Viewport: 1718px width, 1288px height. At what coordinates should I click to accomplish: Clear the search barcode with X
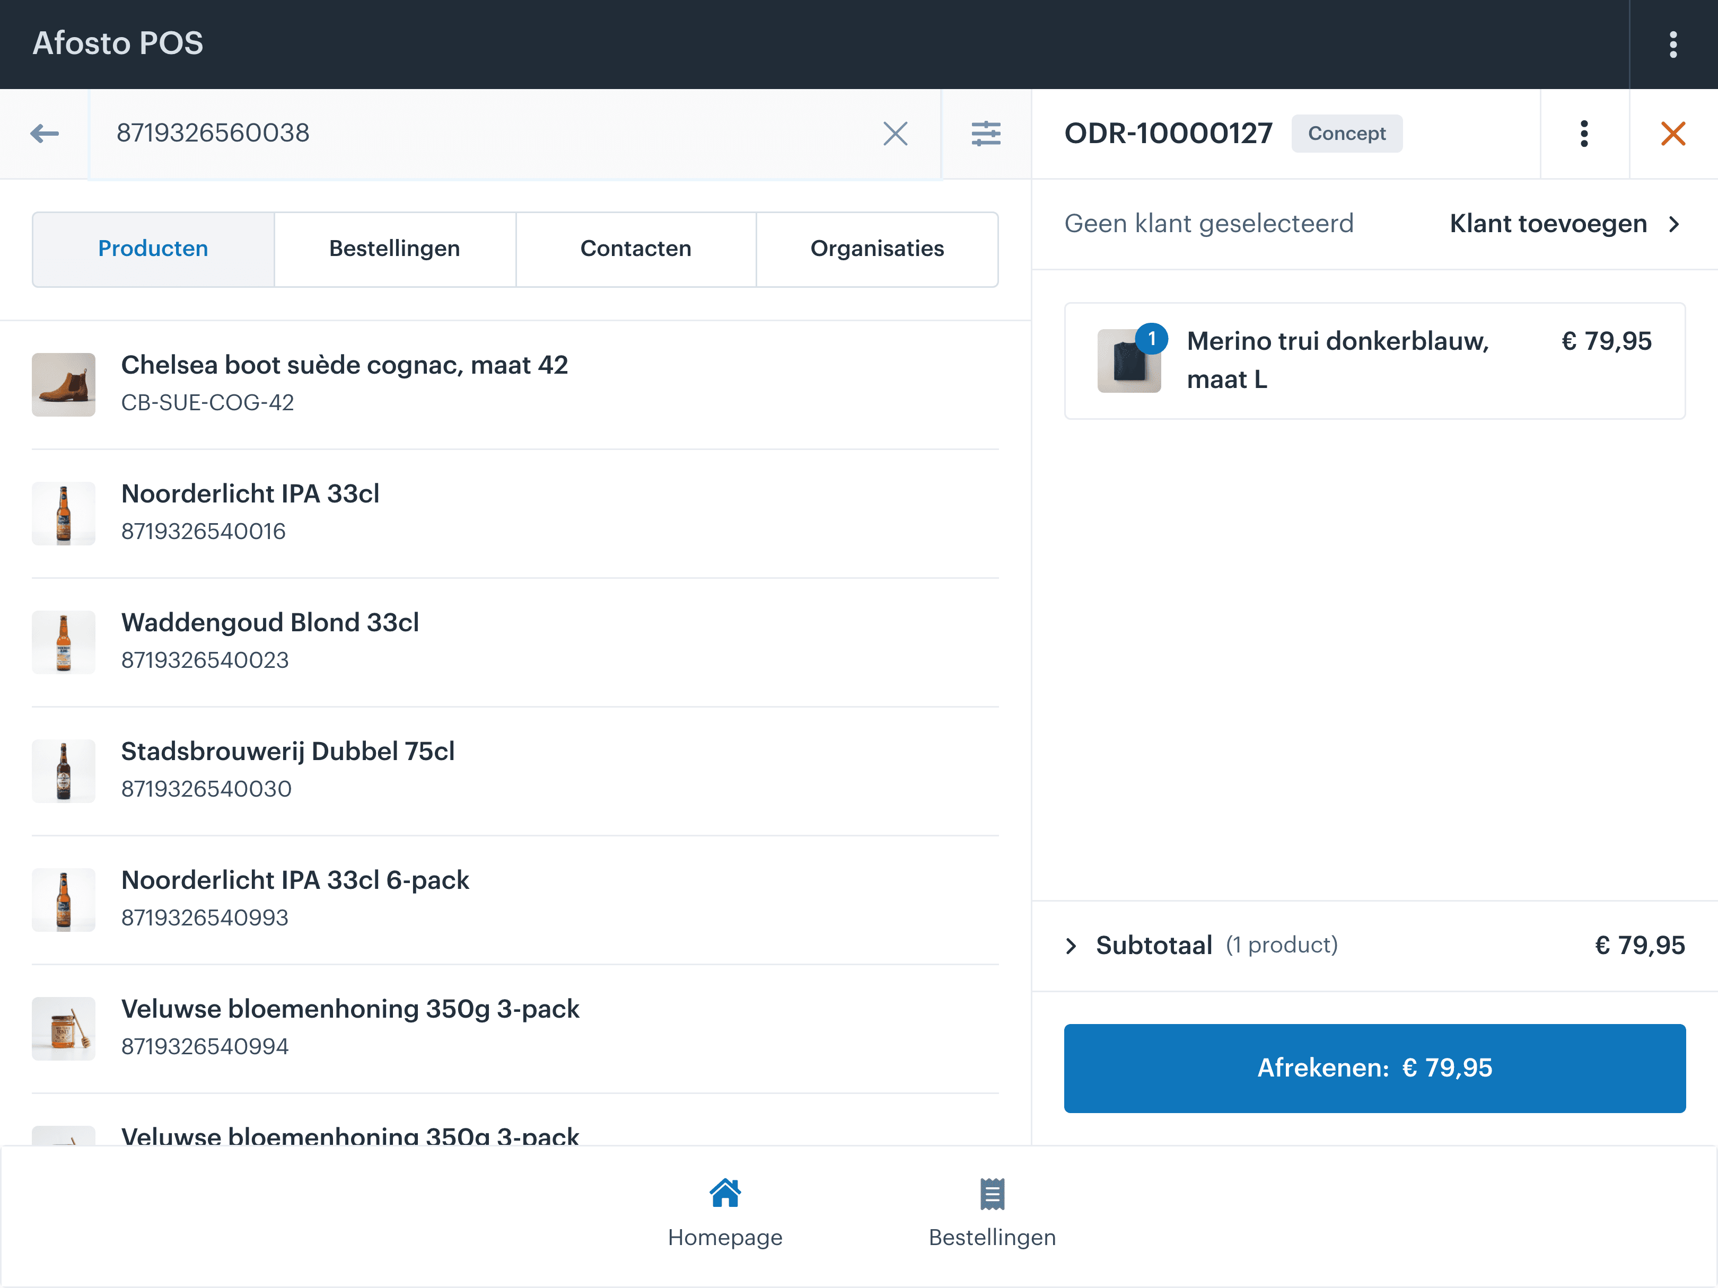point(895,134)
